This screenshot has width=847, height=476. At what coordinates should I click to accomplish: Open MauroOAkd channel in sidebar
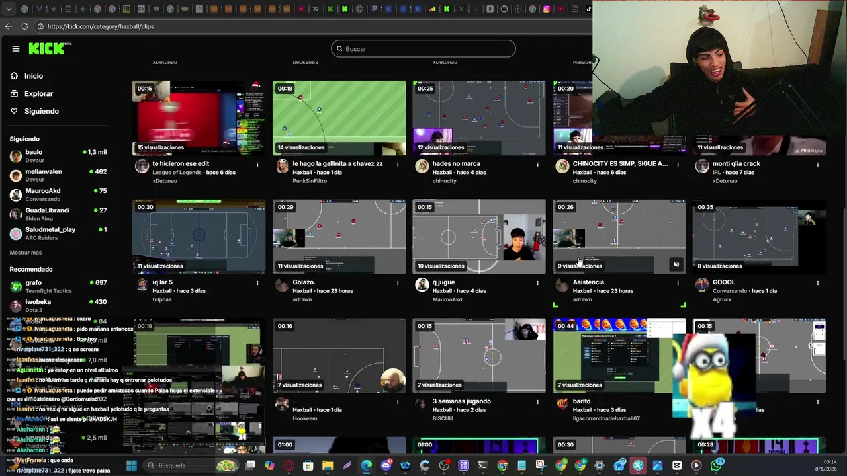(x=58, y=194)
